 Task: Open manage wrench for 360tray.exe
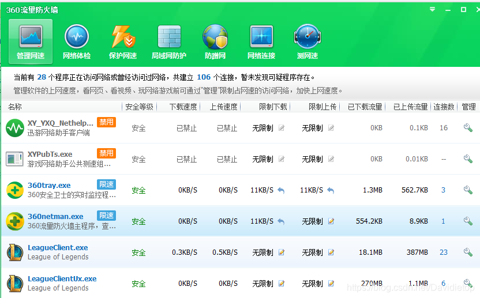[x=468, y=190]
